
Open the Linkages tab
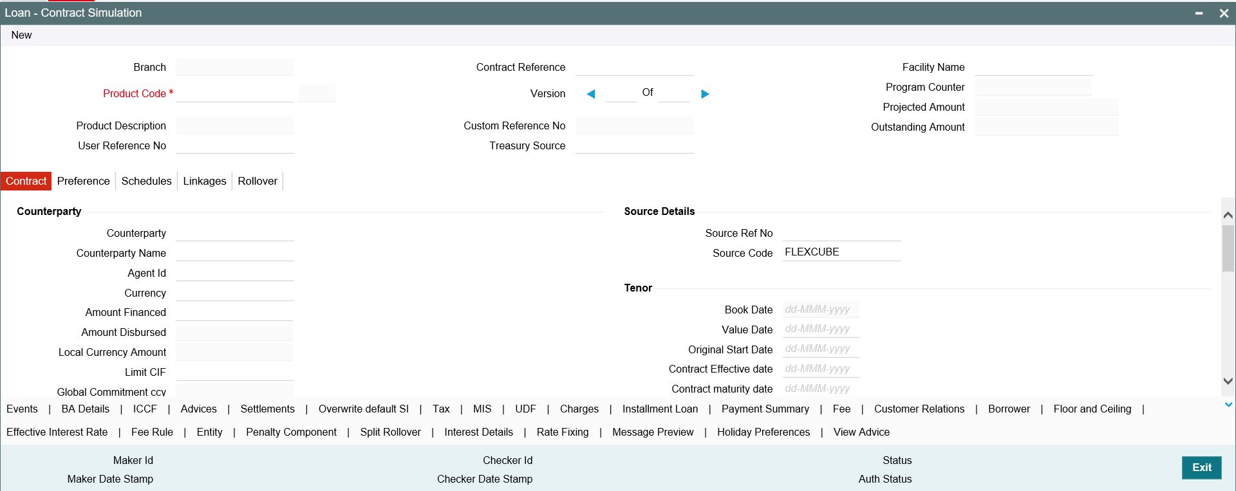click(x=205, y=181)
